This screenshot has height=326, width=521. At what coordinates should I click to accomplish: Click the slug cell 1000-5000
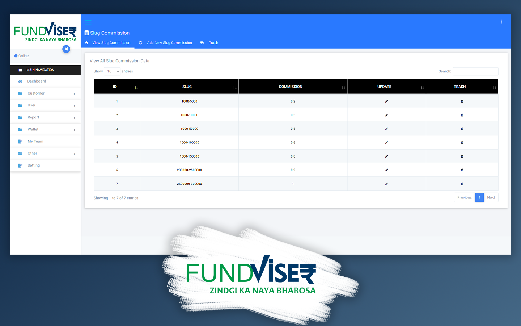pyautogui.click(x=189, y=101)
